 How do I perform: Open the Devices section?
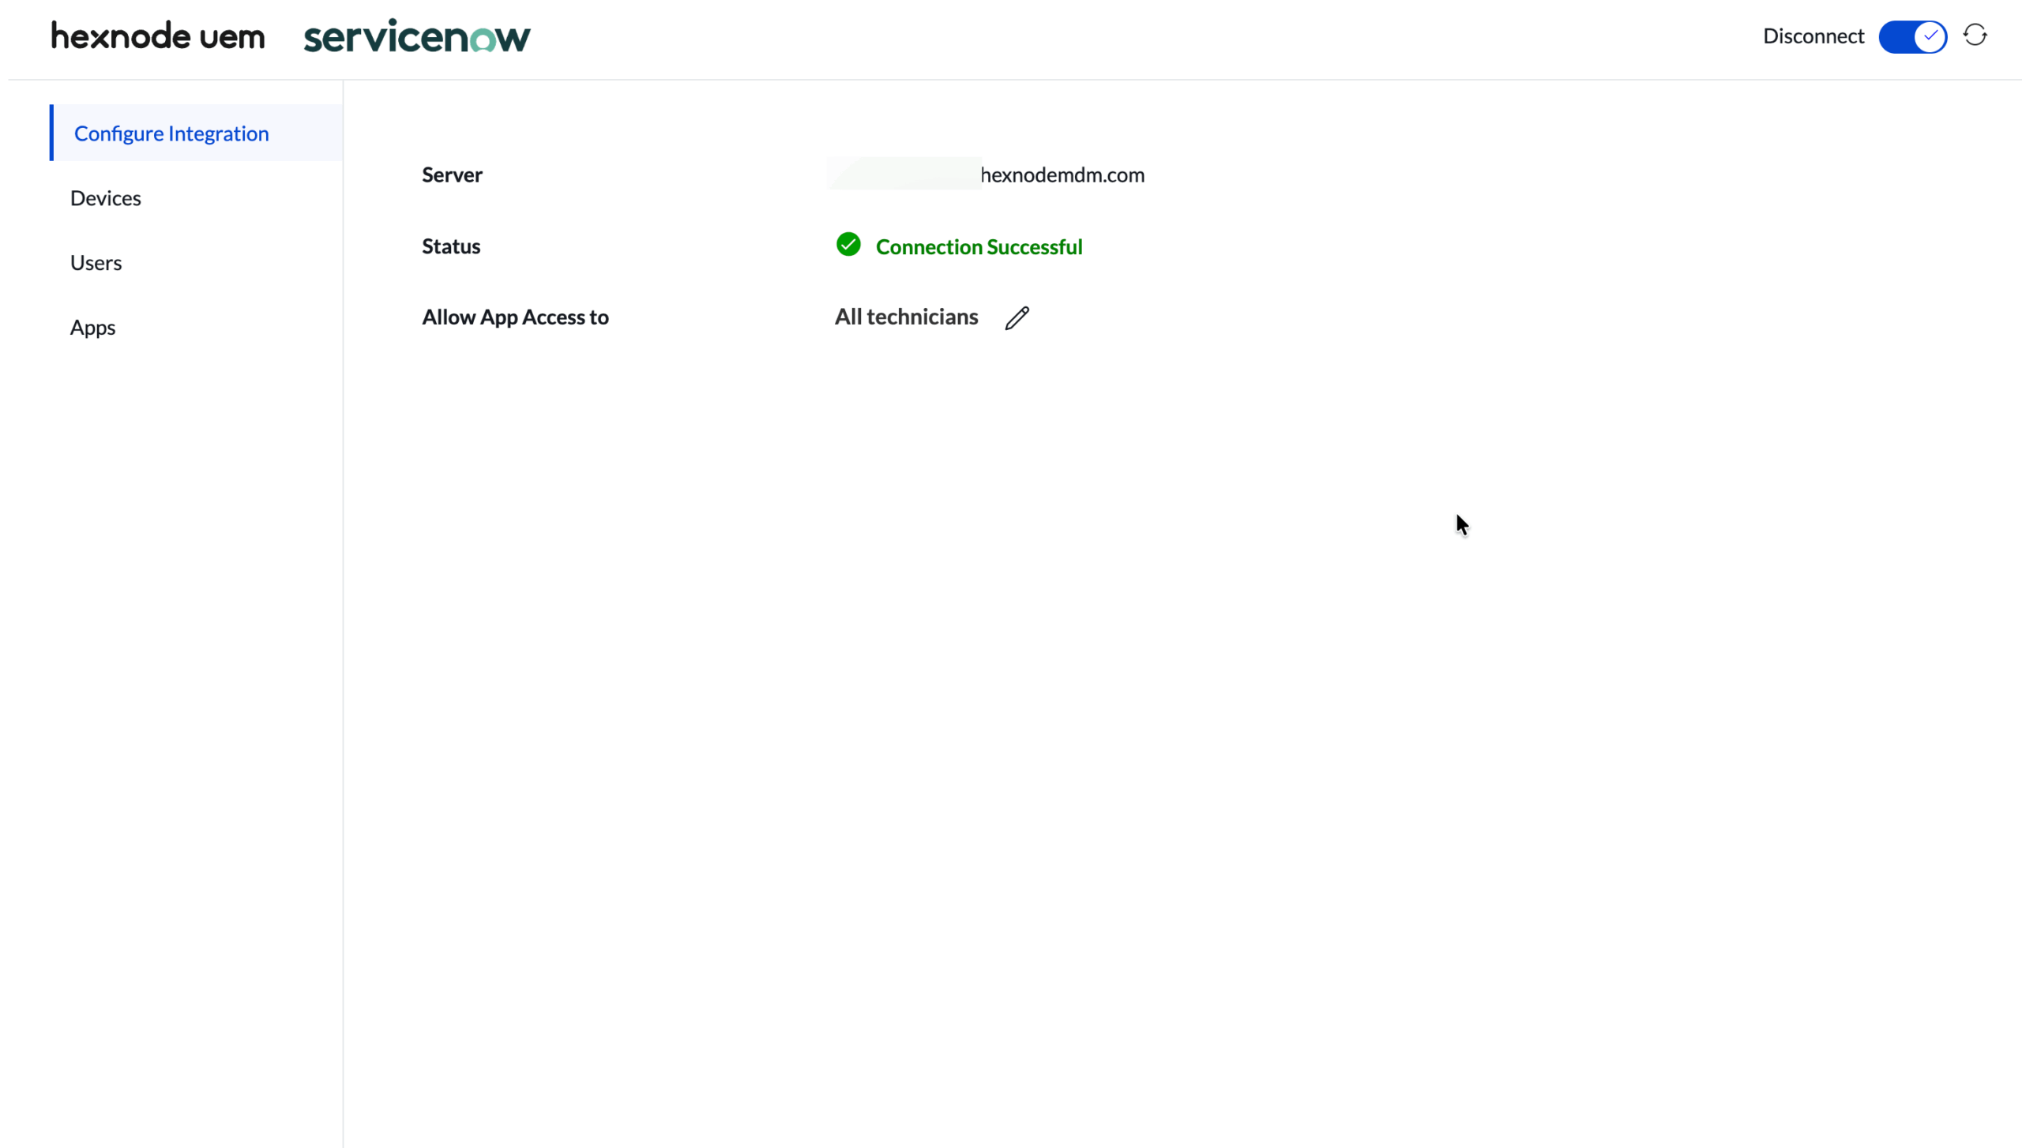(106, 198)
